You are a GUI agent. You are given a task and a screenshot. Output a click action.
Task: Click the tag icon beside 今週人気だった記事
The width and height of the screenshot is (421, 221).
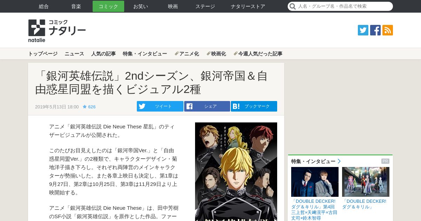(x=235, y=54)
